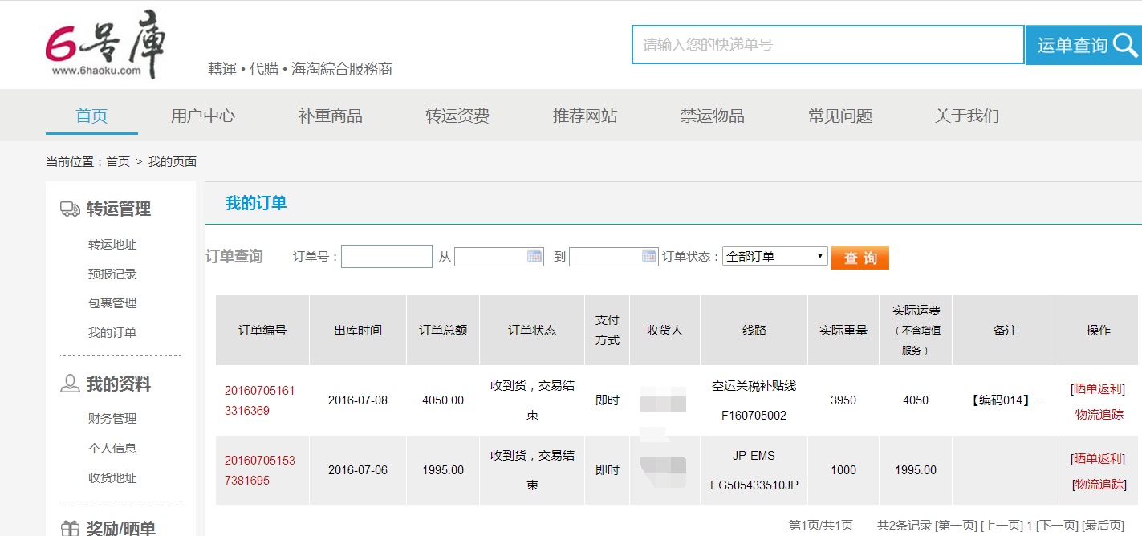Select 包裹管理 in the left sidebar
This screenshot has height=536, width=1142.
pyautogui.click(x=112, y=303)
